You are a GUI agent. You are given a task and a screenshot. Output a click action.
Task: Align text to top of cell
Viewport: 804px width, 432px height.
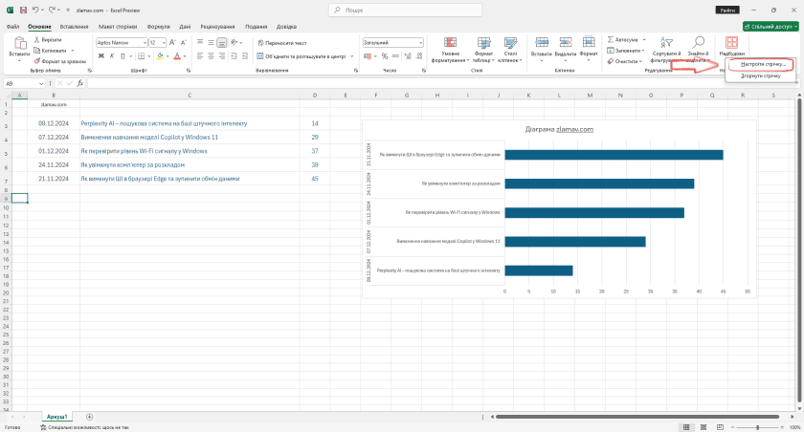[200, 42]
